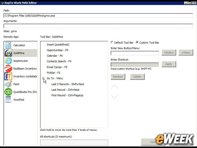
Task: Click the Delete button
Action: [x=137, y=77]
